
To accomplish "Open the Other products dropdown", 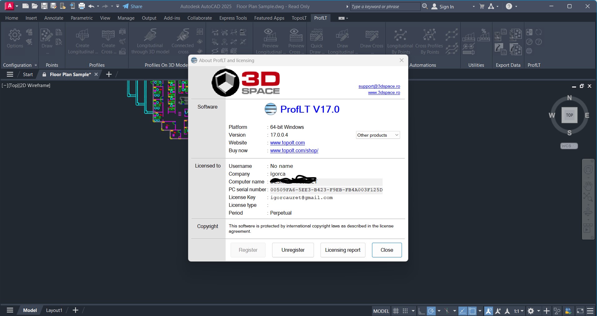I will click(x=378, y=135).
